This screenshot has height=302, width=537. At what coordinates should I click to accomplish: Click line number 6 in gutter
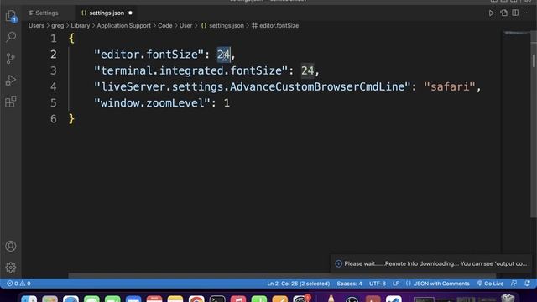point(54,119)
